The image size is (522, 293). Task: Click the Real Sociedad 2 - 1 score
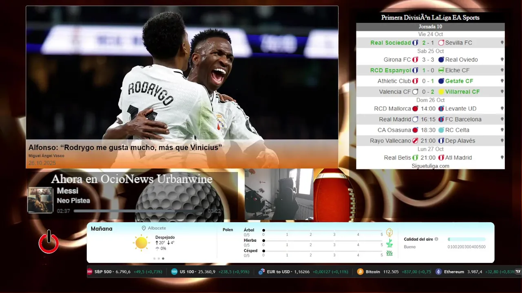(428, 43)
